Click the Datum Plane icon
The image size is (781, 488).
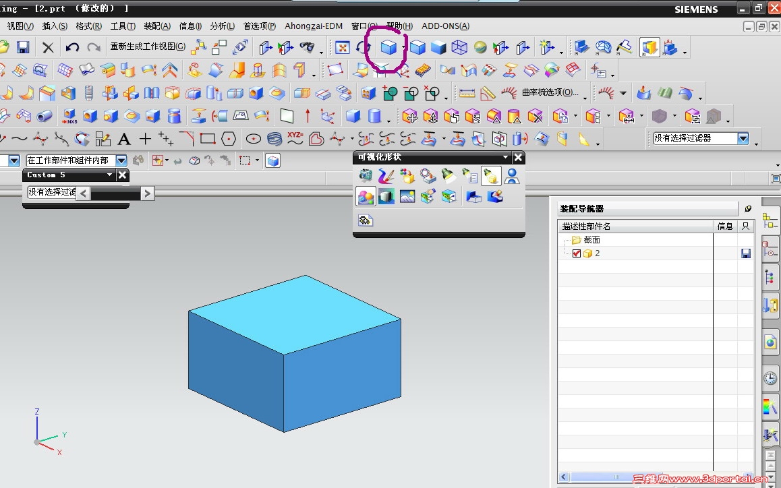[287, 116]
